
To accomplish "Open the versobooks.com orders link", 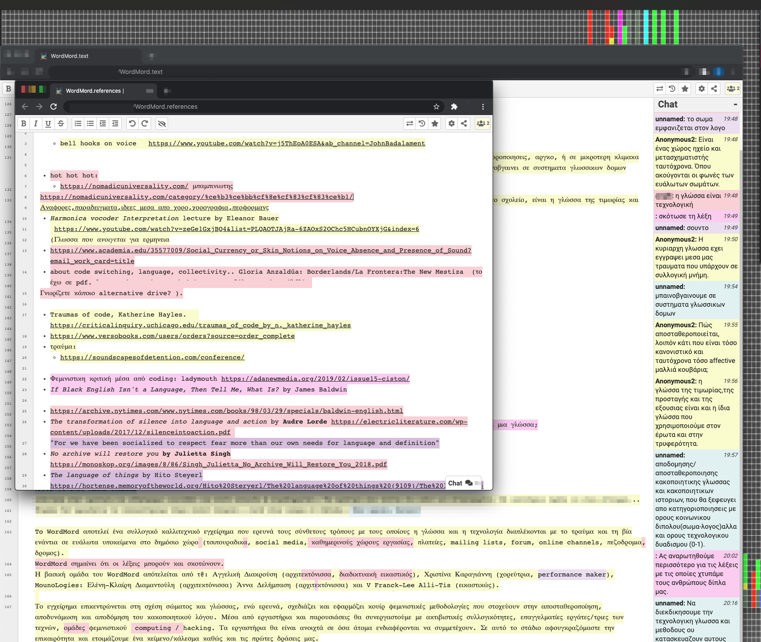I will pos(173,336).
